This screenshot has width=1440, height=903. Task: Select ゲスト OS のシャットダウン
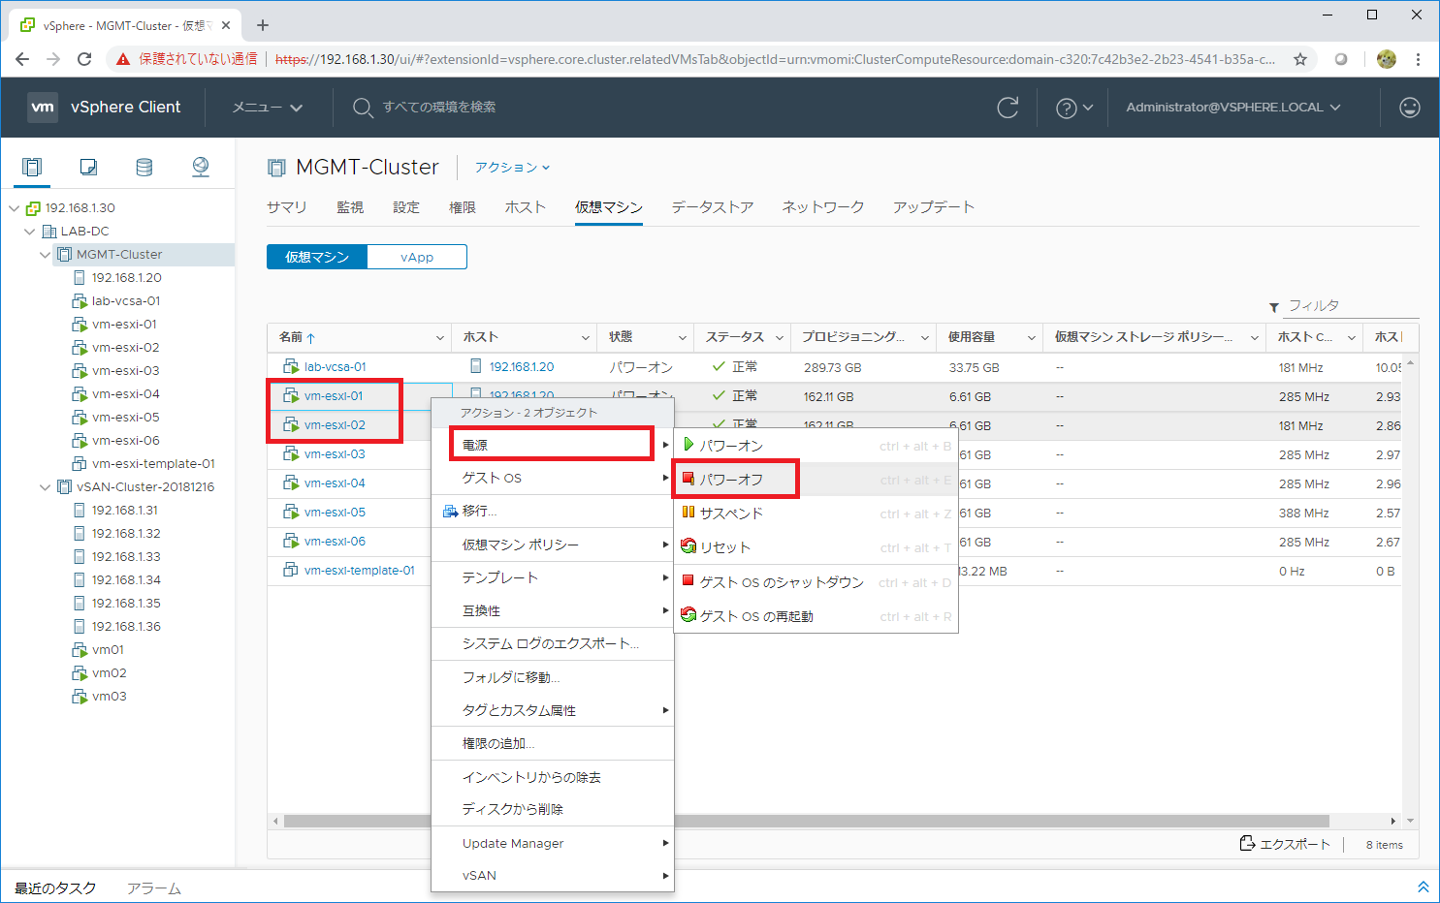pyautogui.click(x=816, y=582)
